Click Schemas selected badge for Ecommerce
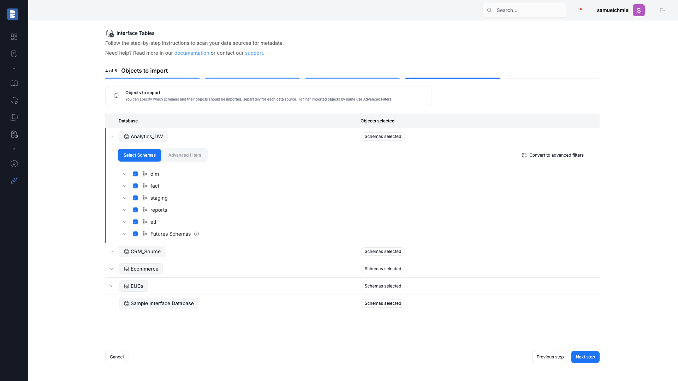Viewport: 678px width, 381px height. click(x=383, y=269)
